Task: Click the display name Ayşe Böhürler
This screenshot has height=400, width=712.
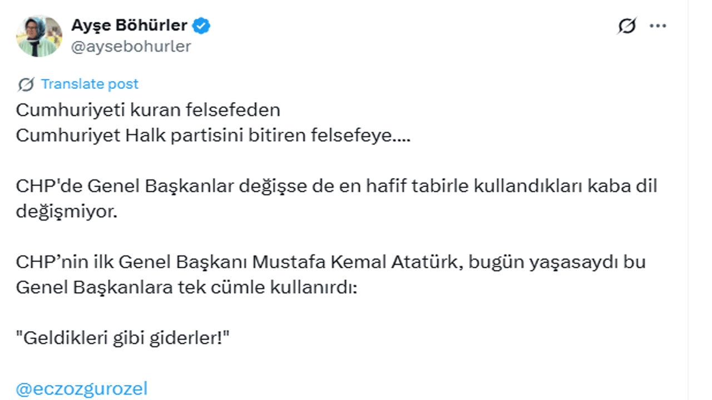Action: [129, 26]
